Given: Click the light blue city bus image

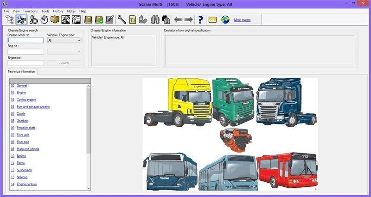Looking at the screenshot, I should [228, 172].
